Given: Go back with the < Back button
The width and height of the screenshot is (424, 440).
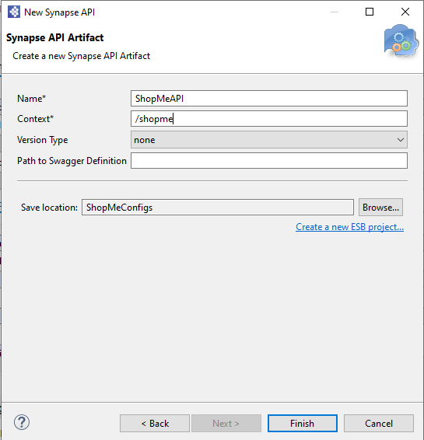Looking at the screenshot, I should coord(155,423).
